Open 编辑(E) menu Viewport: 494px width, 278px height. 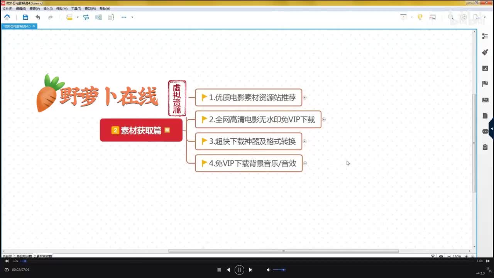pyautogui.click(x=21, y=8)
